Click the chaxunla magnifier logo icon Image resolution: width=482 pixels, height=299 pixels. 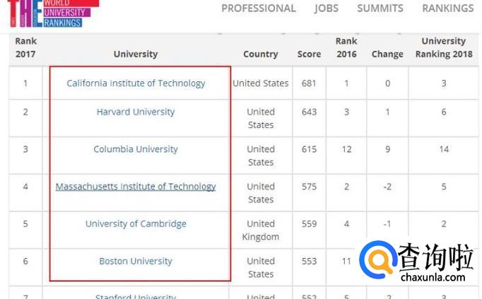[x=377, y=260]
